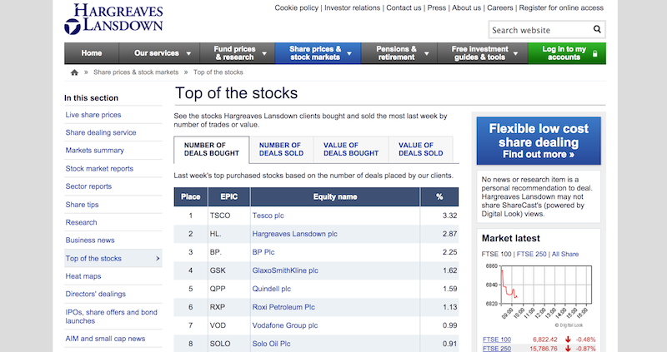Image resolution: width=667 pixels, height=352 pixels.
Task: Click the % column header
Action: point(439,196)
